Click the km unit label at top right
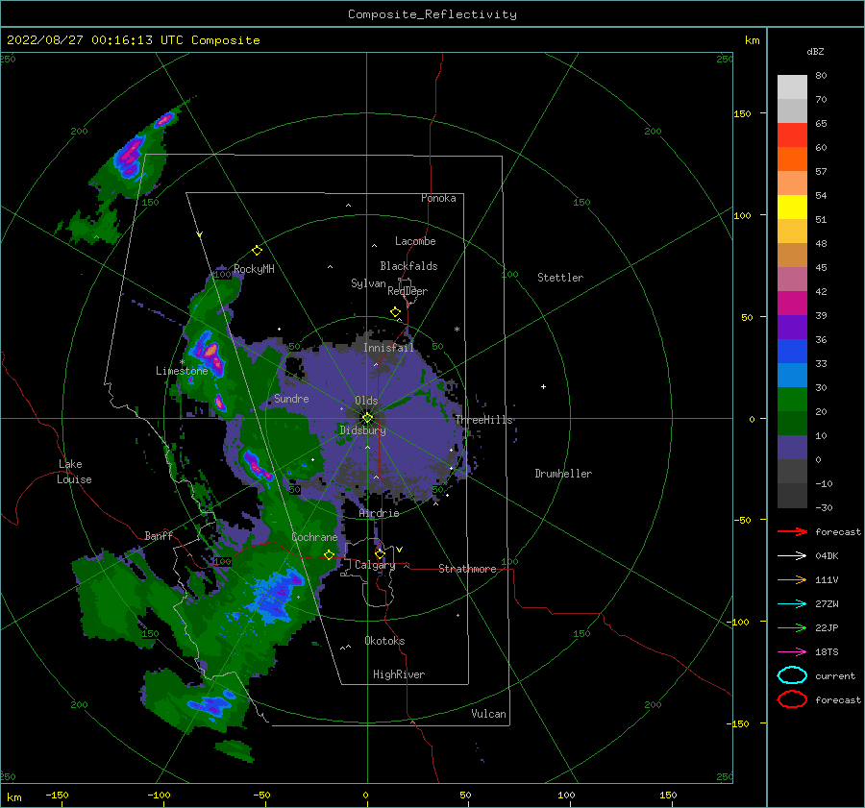Image resolution: width=865 pixels, height=808 pixels. coord(752,40)
